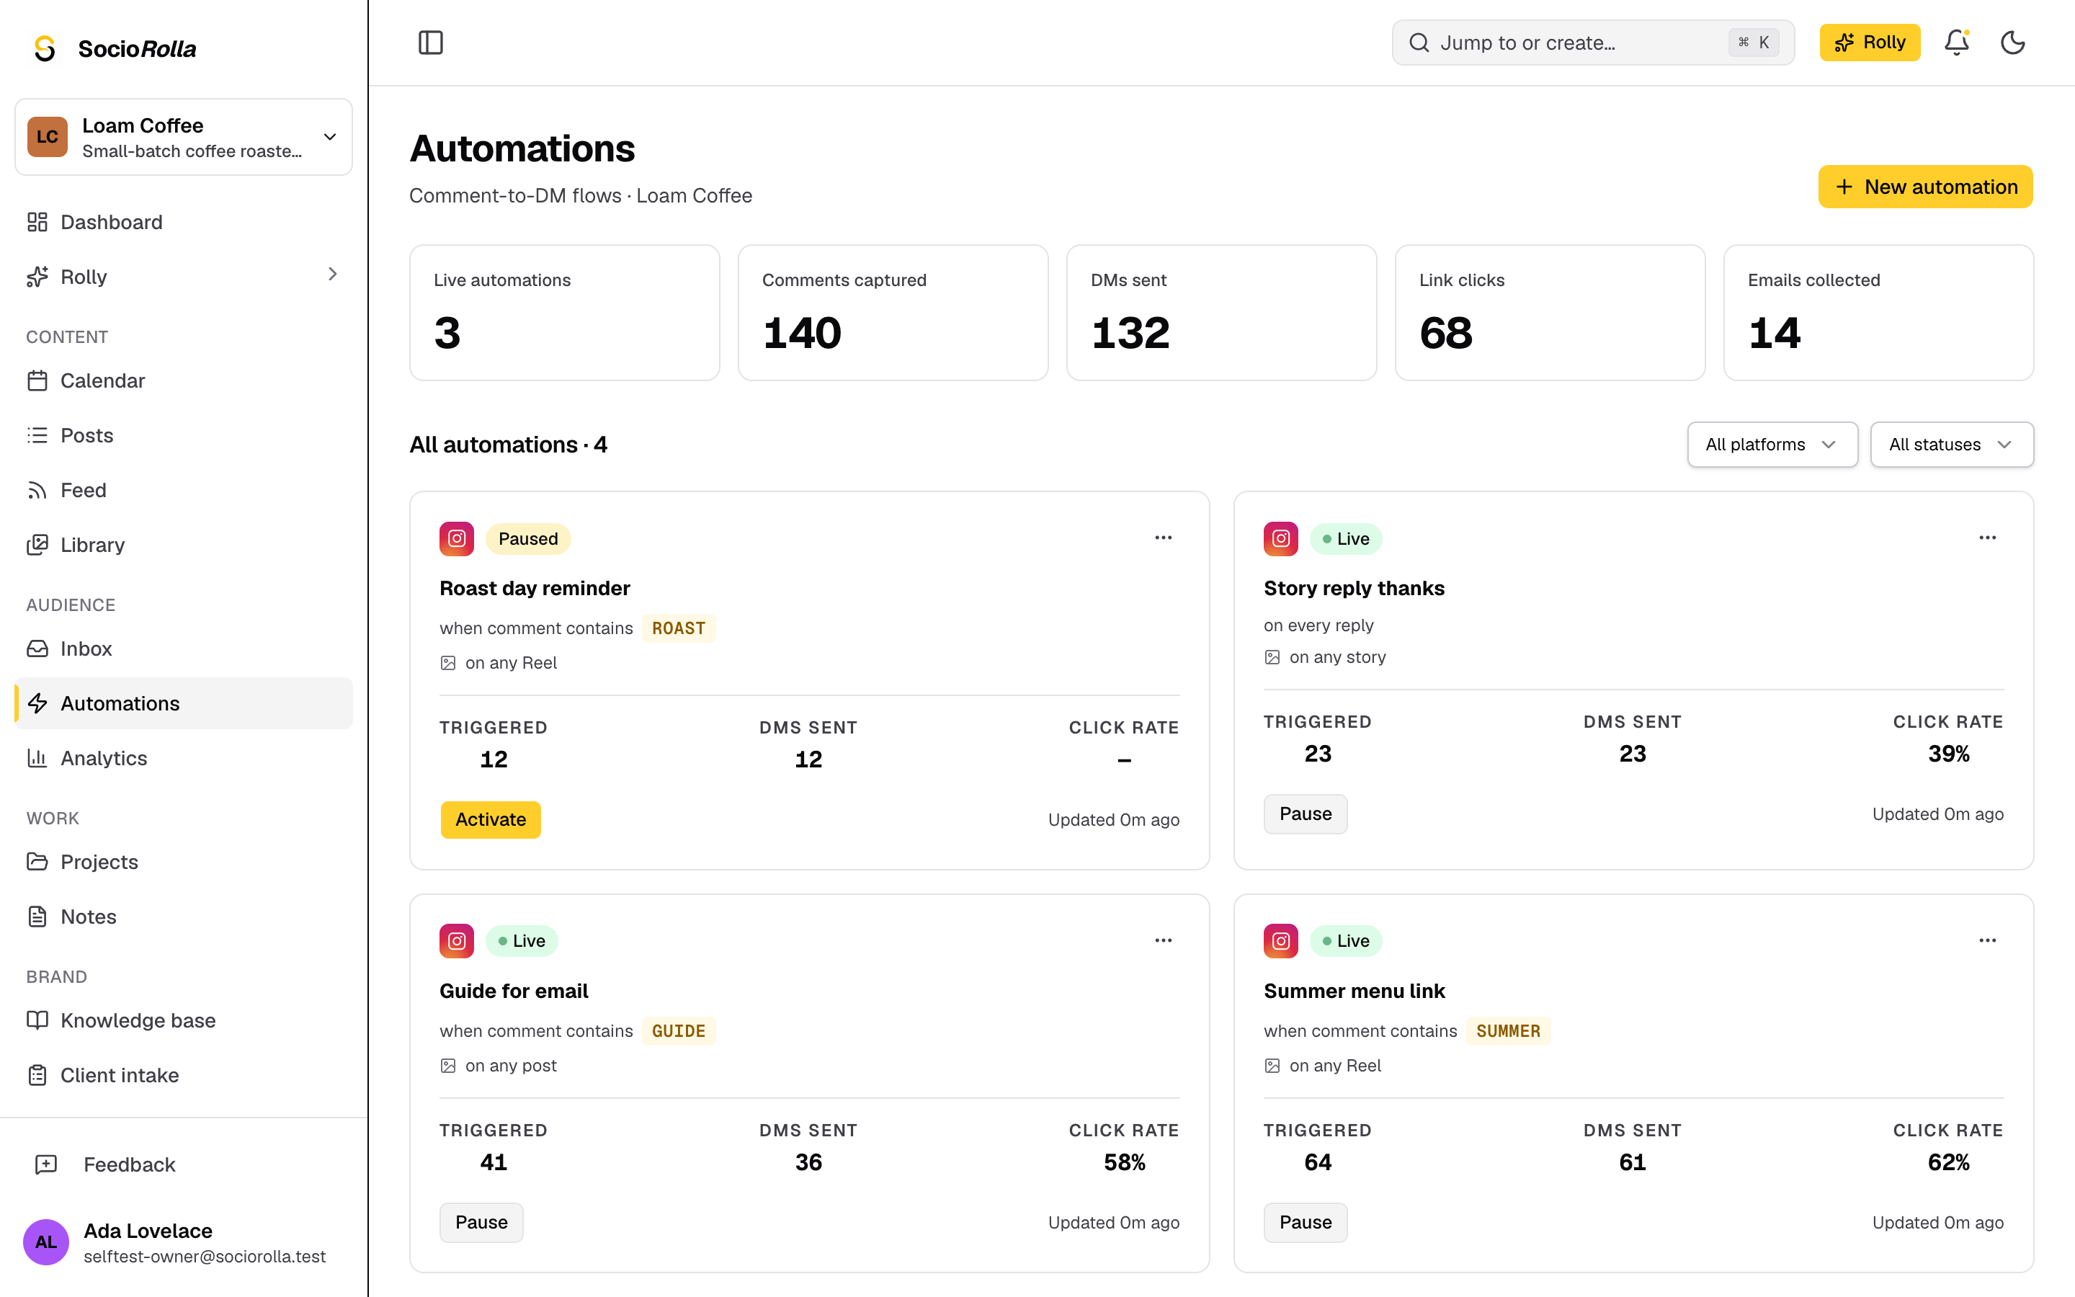This screenshot has height=1297, width=2075.
Task: Open the Feedback link
Action: coord(184,1164)
